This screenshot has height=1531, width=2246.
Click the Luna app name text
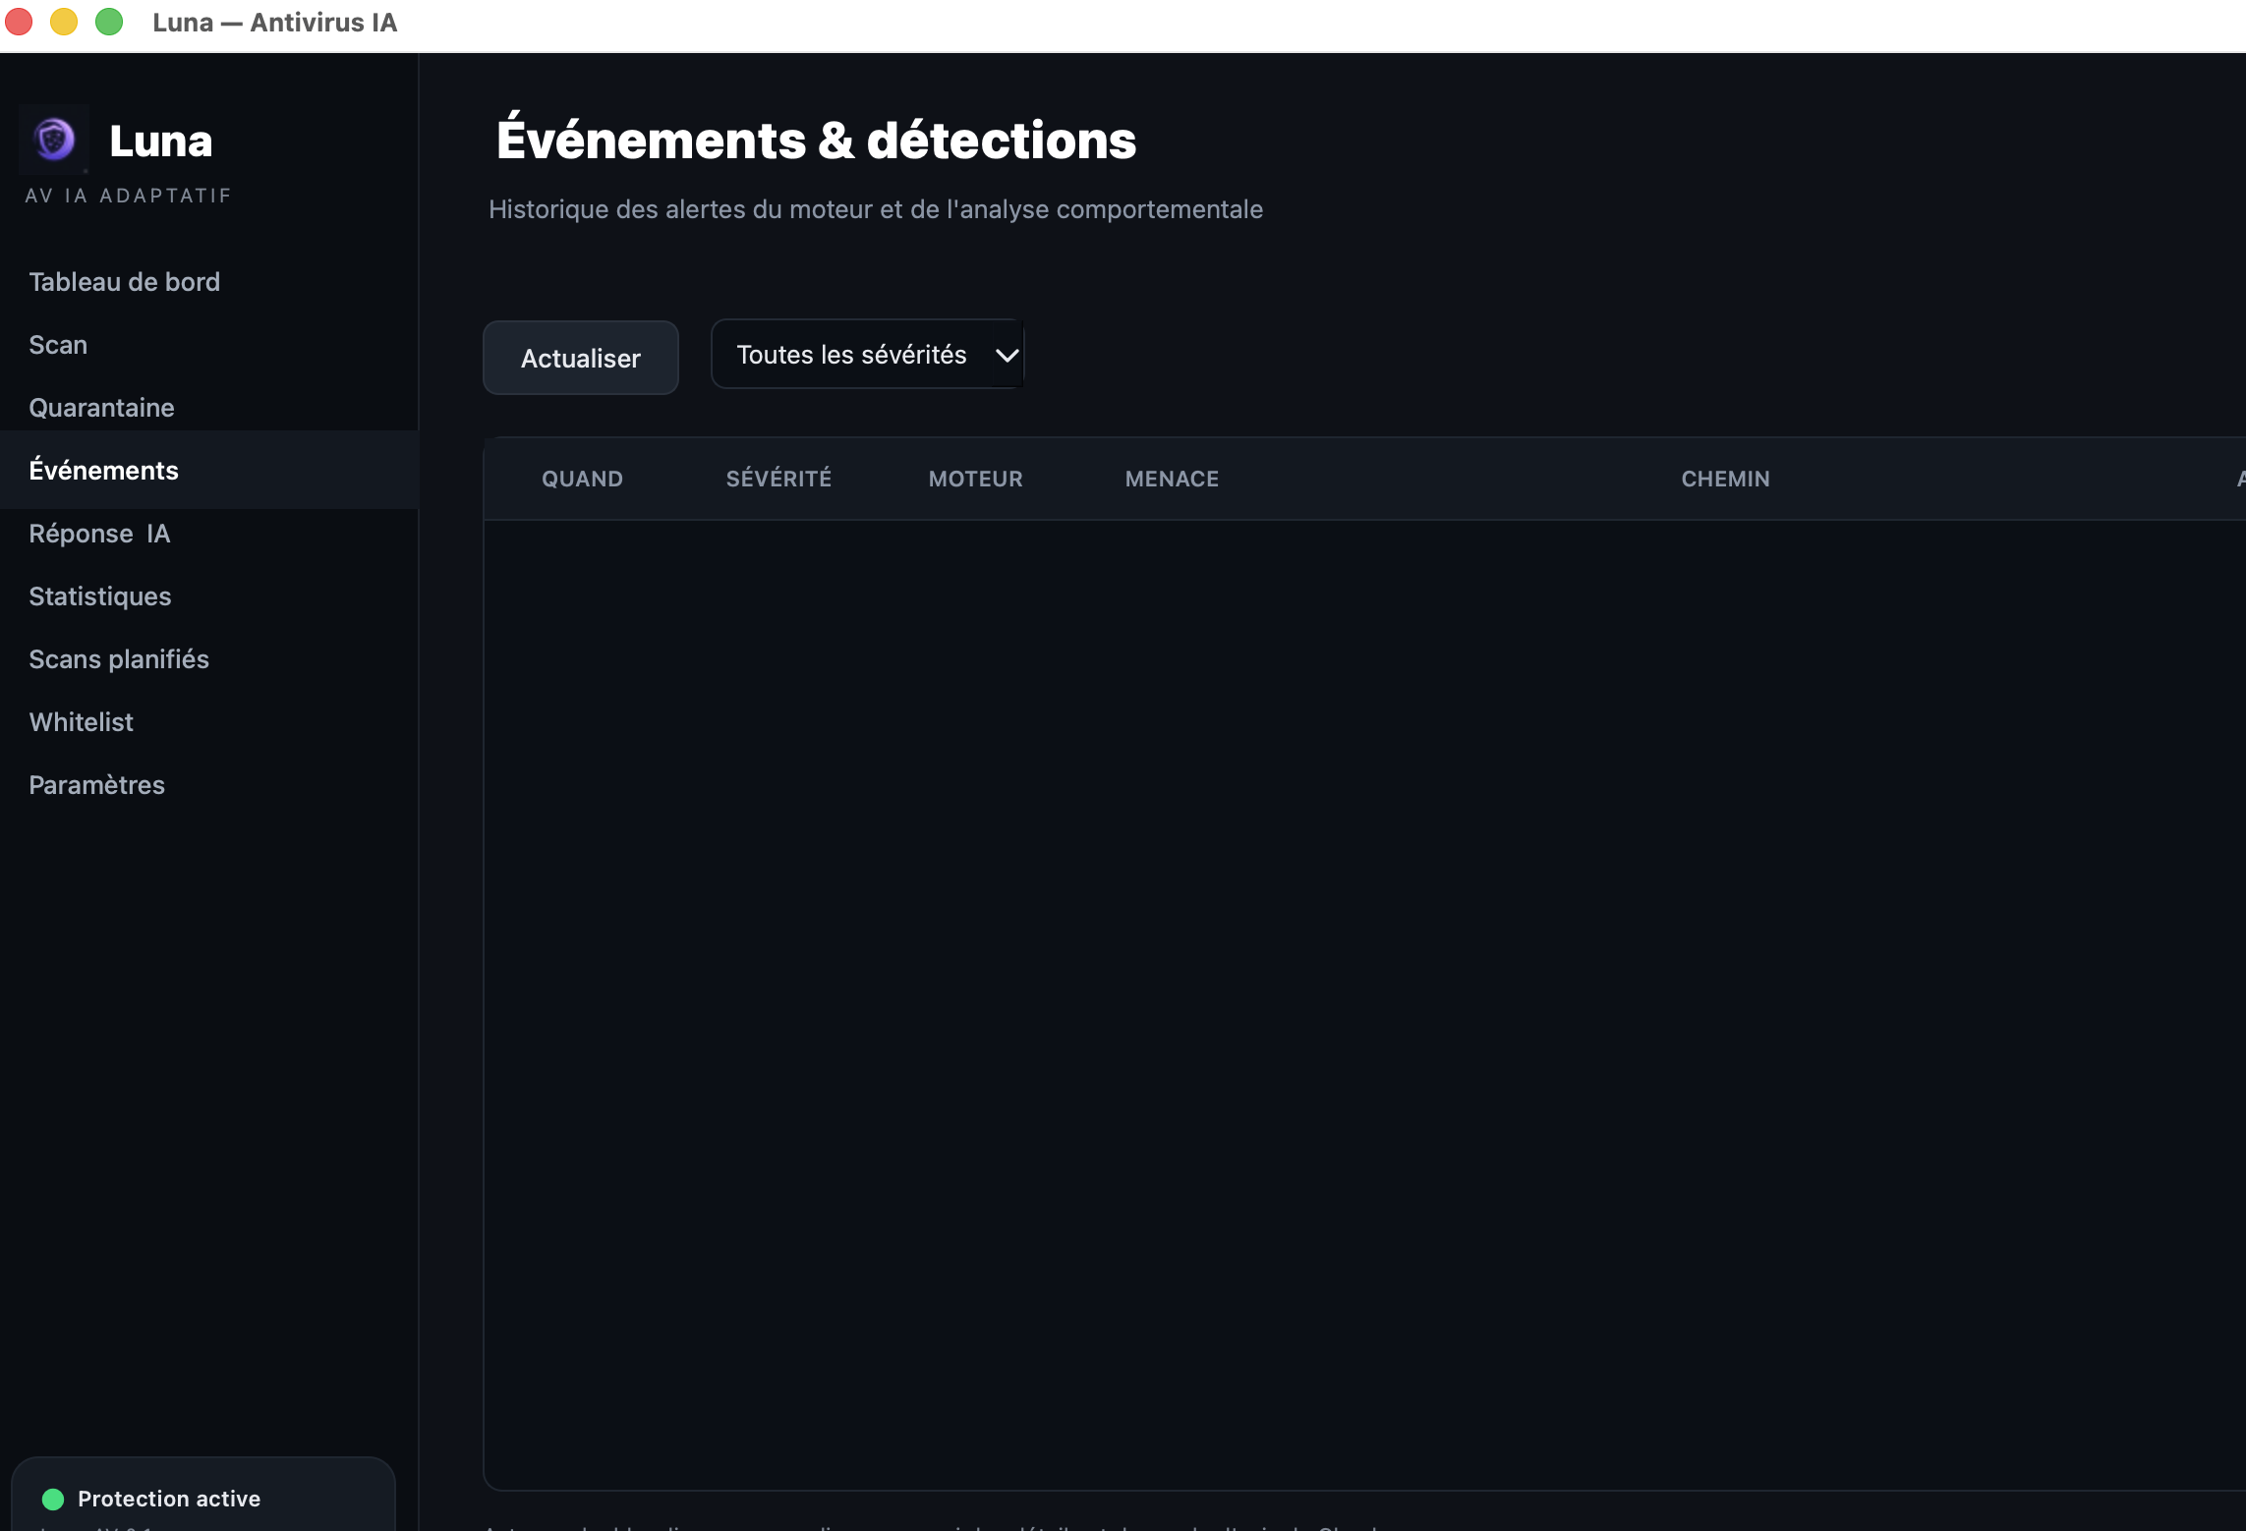click(x=161, y=141)
